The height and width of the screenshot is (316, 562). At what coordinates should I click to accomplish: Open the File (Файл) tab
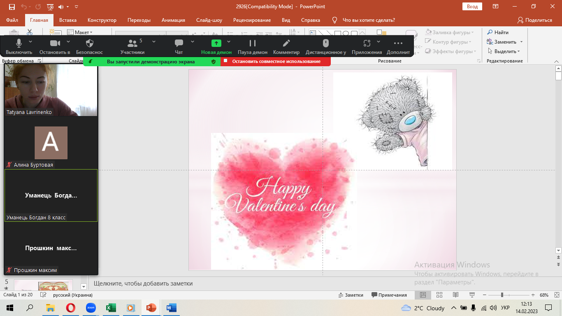[12, 20]
